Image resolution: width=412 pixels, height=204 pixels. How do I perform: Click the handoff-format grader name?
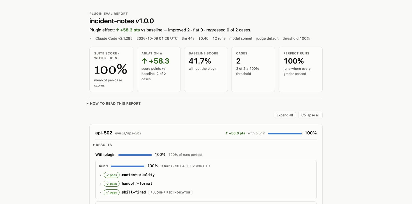click(x=137, y=184)
